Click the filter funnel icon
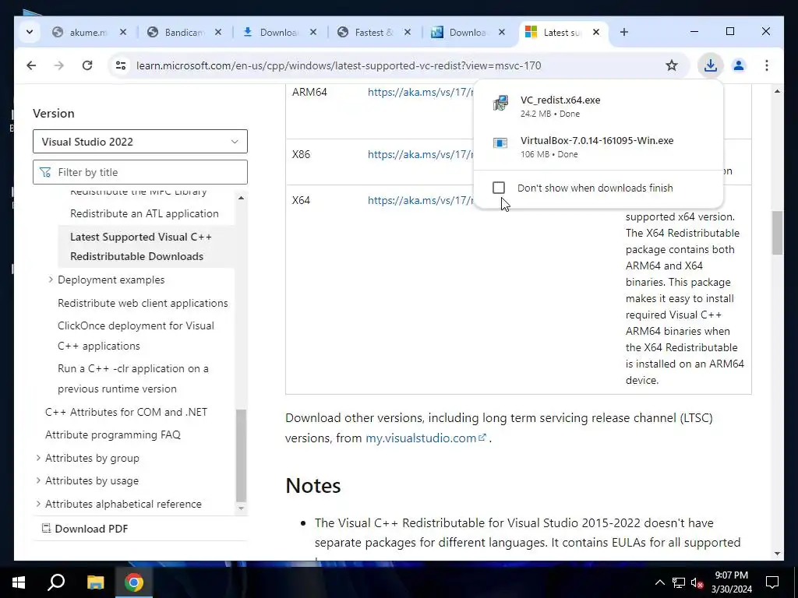The image size is (798, 598). pyautogui.click(x=45, y=172)
